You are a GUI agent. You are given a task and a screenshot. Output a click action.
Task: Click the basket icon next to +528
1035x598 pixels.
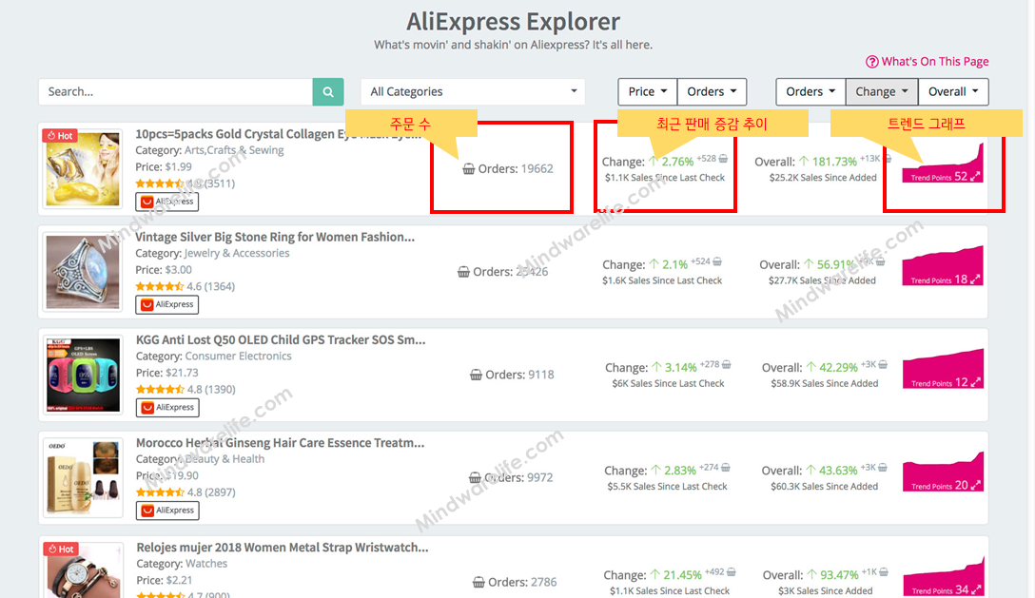[723, 159]
